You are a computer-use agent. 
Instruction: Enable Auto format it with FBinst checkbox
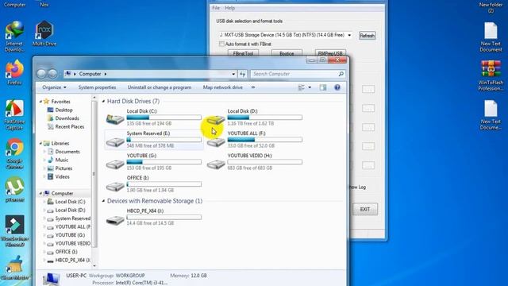coord(221,44)
